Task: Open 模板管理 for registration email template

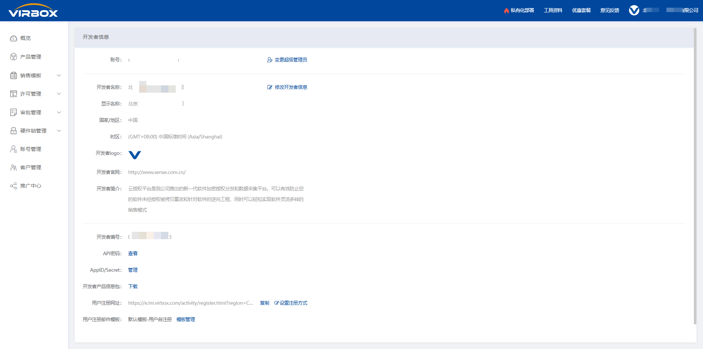Action: 186,319
